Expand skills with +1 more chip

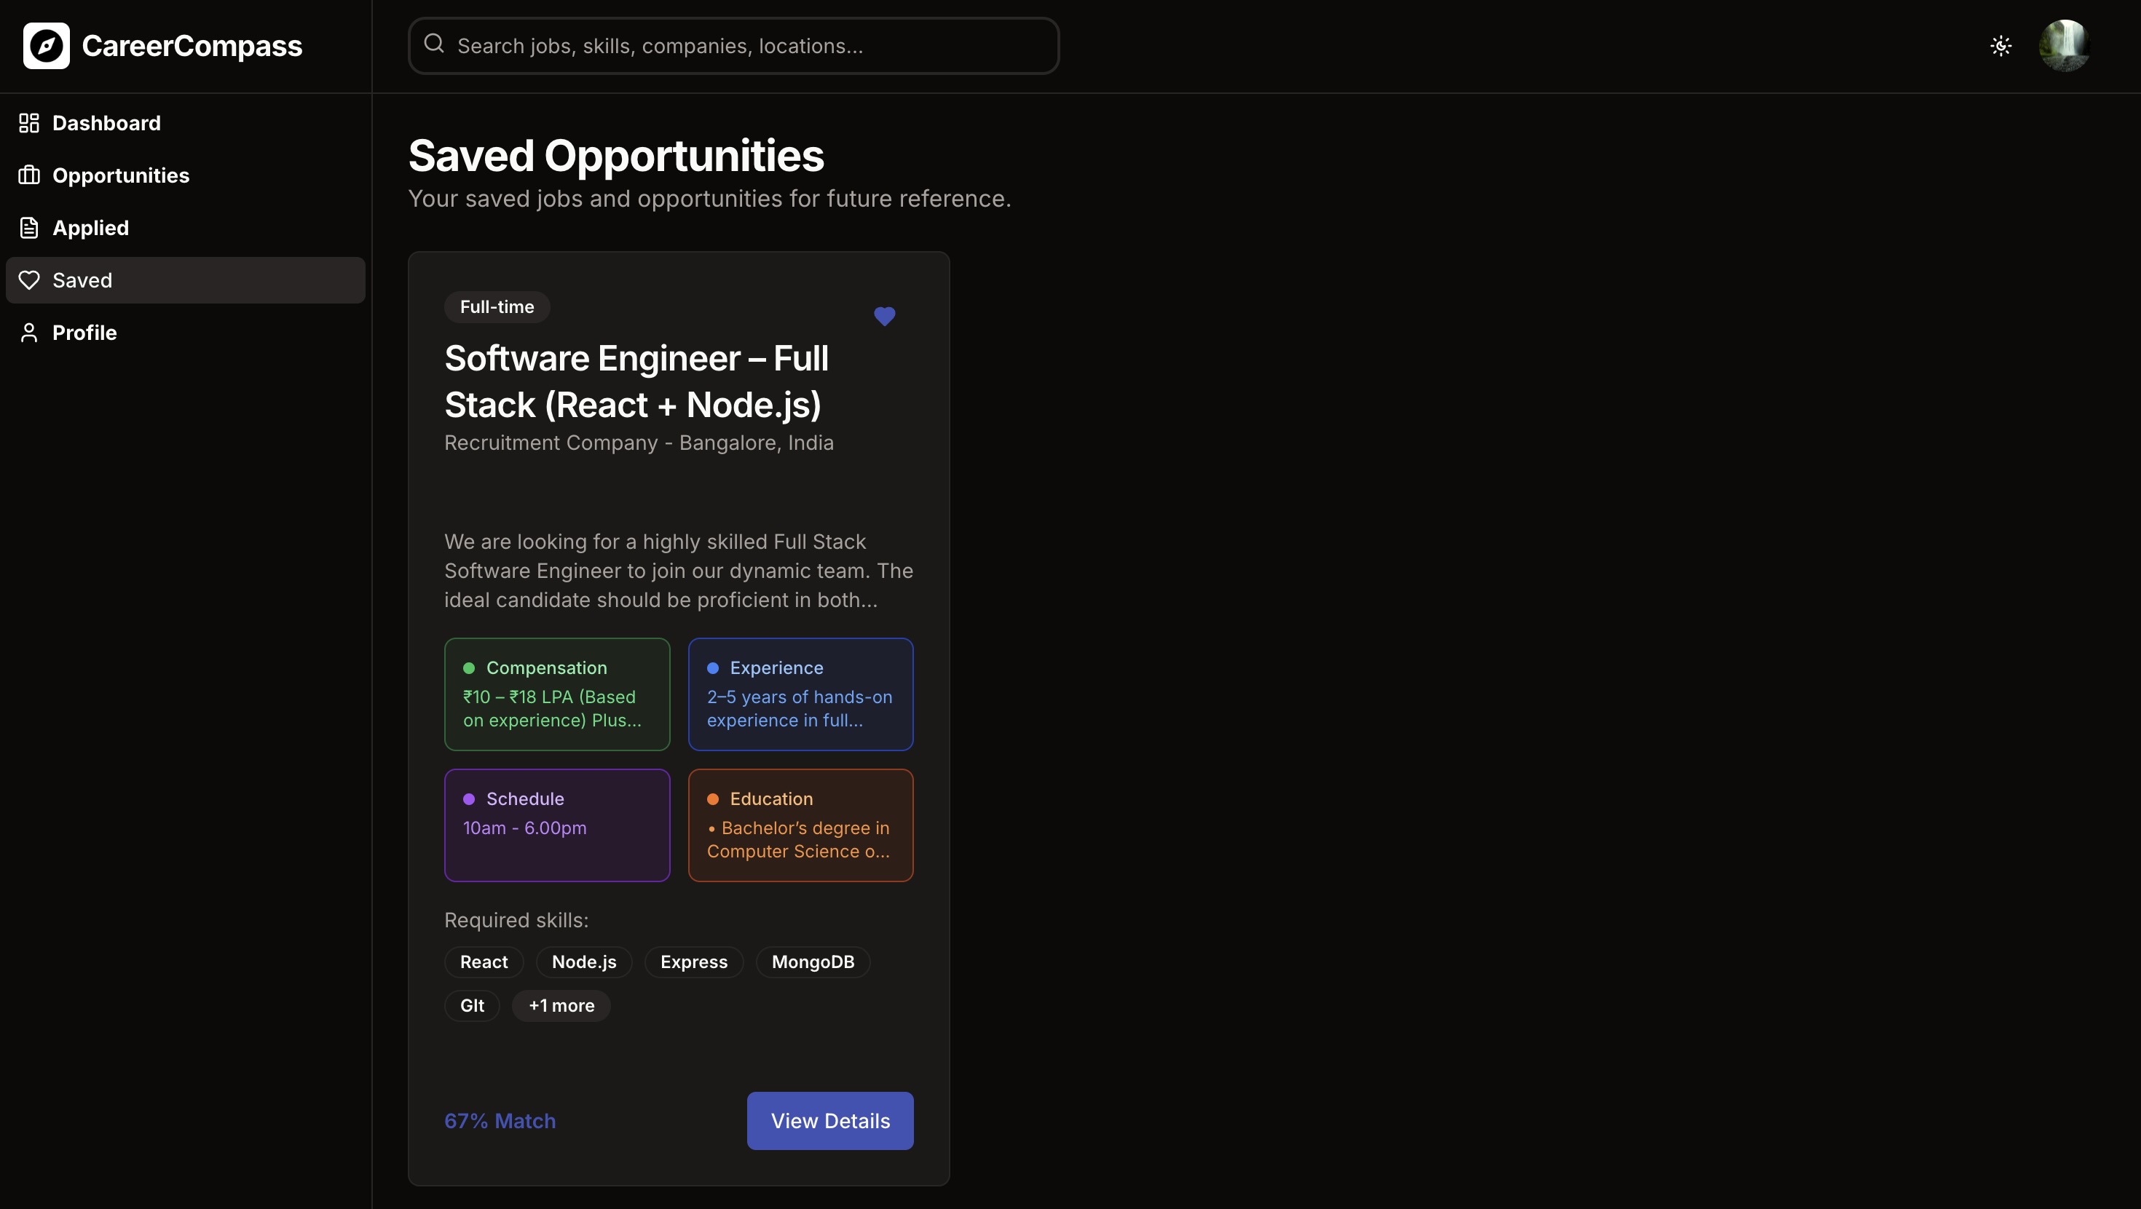tap(561, 1005)
